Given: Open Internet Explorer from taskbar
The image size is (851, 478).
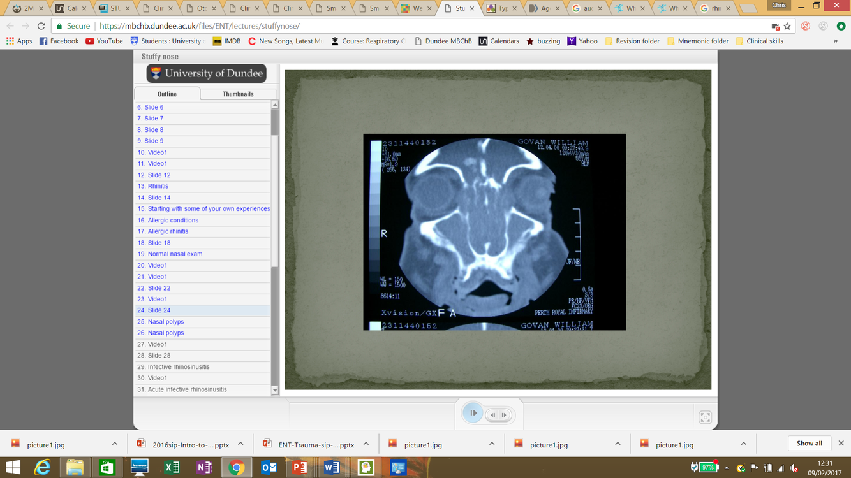Looking at the screenshot, I should click(43, 468).
